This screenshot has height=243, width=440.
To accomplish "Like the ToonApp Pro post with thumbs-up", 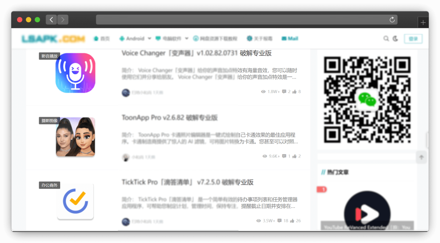I will click(294, 156).
